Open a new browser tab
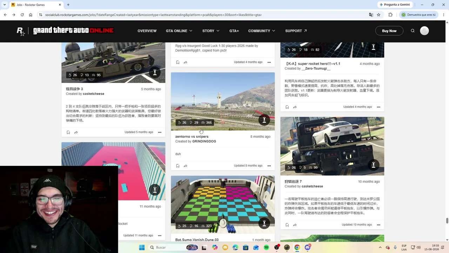Viewport: 449px width, 253px height. tap(68, 5)
